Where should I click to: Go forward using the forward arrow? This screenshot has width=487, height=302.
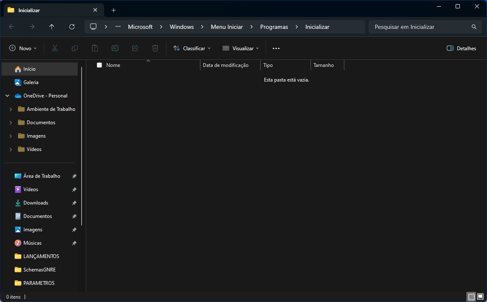32,27
